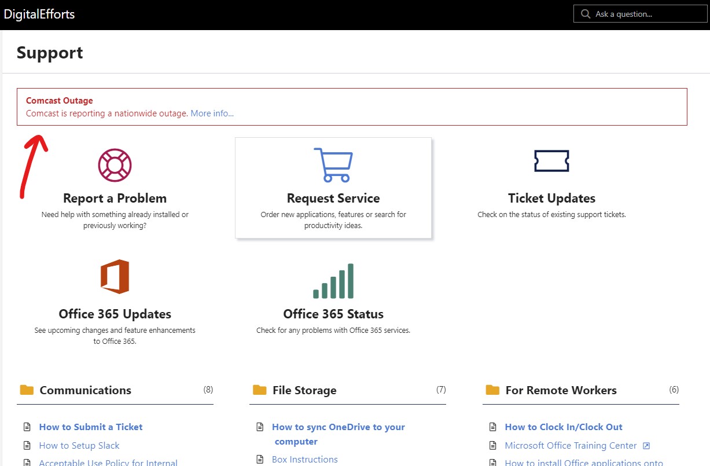Open the Report a Problem heading

coord(115,198)
